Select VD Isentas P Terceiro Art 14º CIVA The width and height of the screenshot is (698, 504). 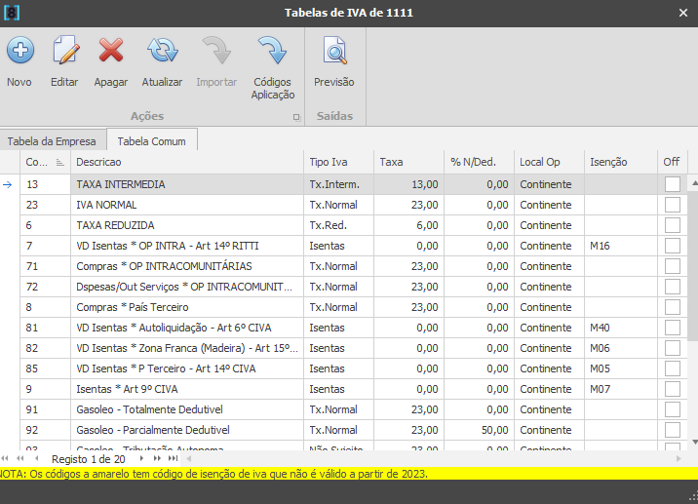pyautogui.click(x=187, y=368)
